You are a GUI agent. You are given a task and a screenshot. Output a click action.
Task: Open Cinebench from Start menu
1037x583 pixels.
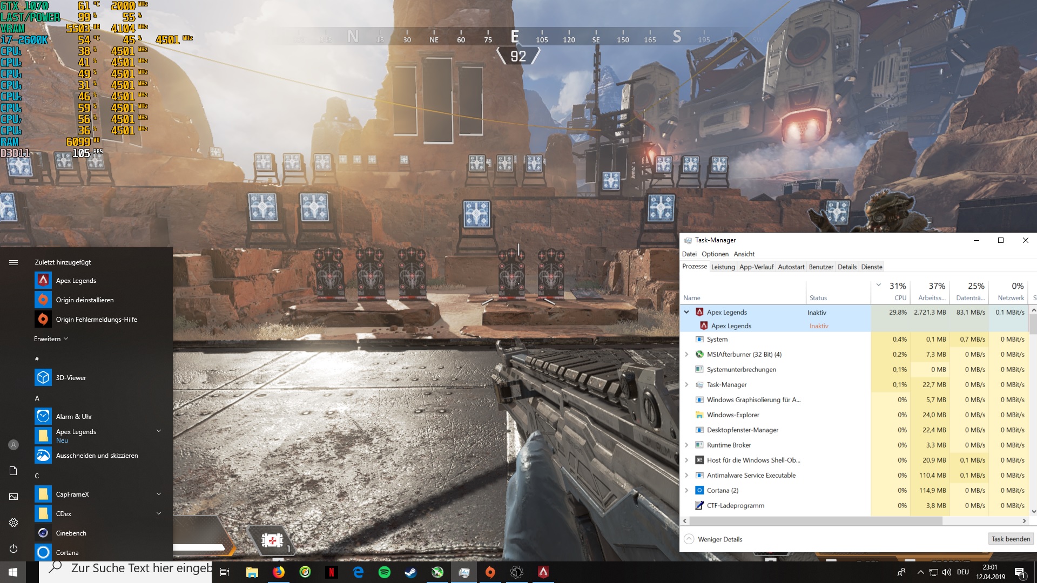[71, 533]
